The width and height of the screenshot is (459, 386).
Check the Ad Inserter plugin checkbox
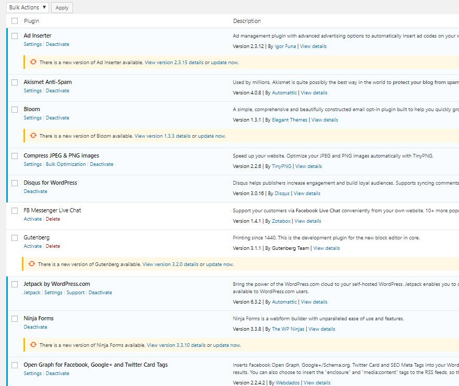15,35
